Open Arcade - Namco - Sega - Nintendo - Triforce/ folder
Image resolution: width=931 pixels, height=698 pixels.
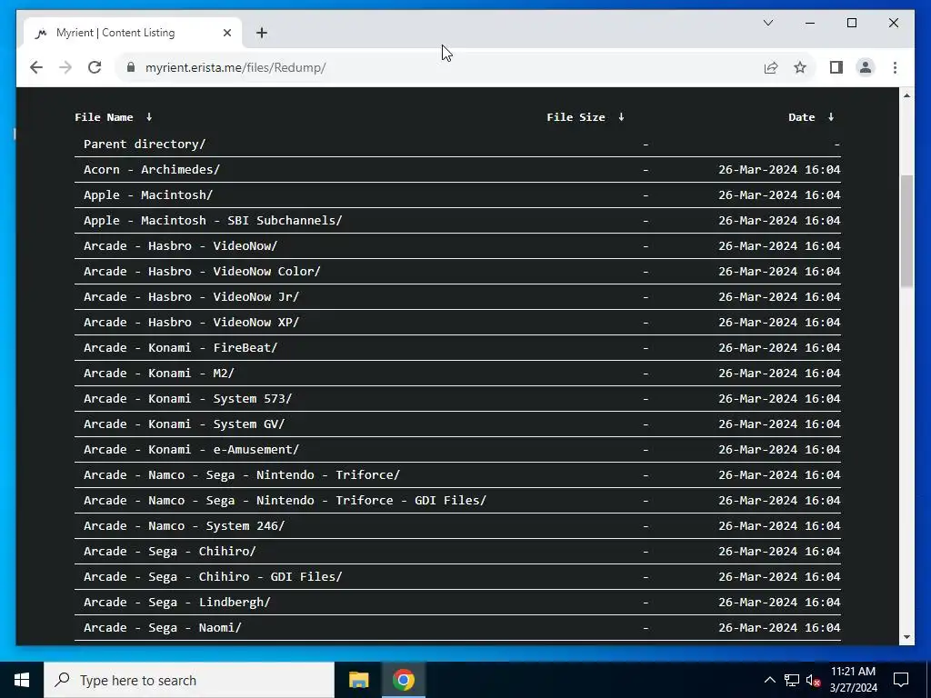(242, 475)
